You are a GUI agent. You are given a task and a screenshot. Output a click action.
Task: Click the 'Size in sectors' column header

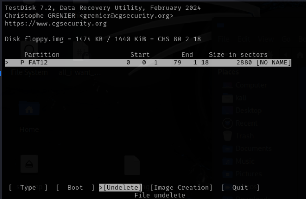point(238,54)
